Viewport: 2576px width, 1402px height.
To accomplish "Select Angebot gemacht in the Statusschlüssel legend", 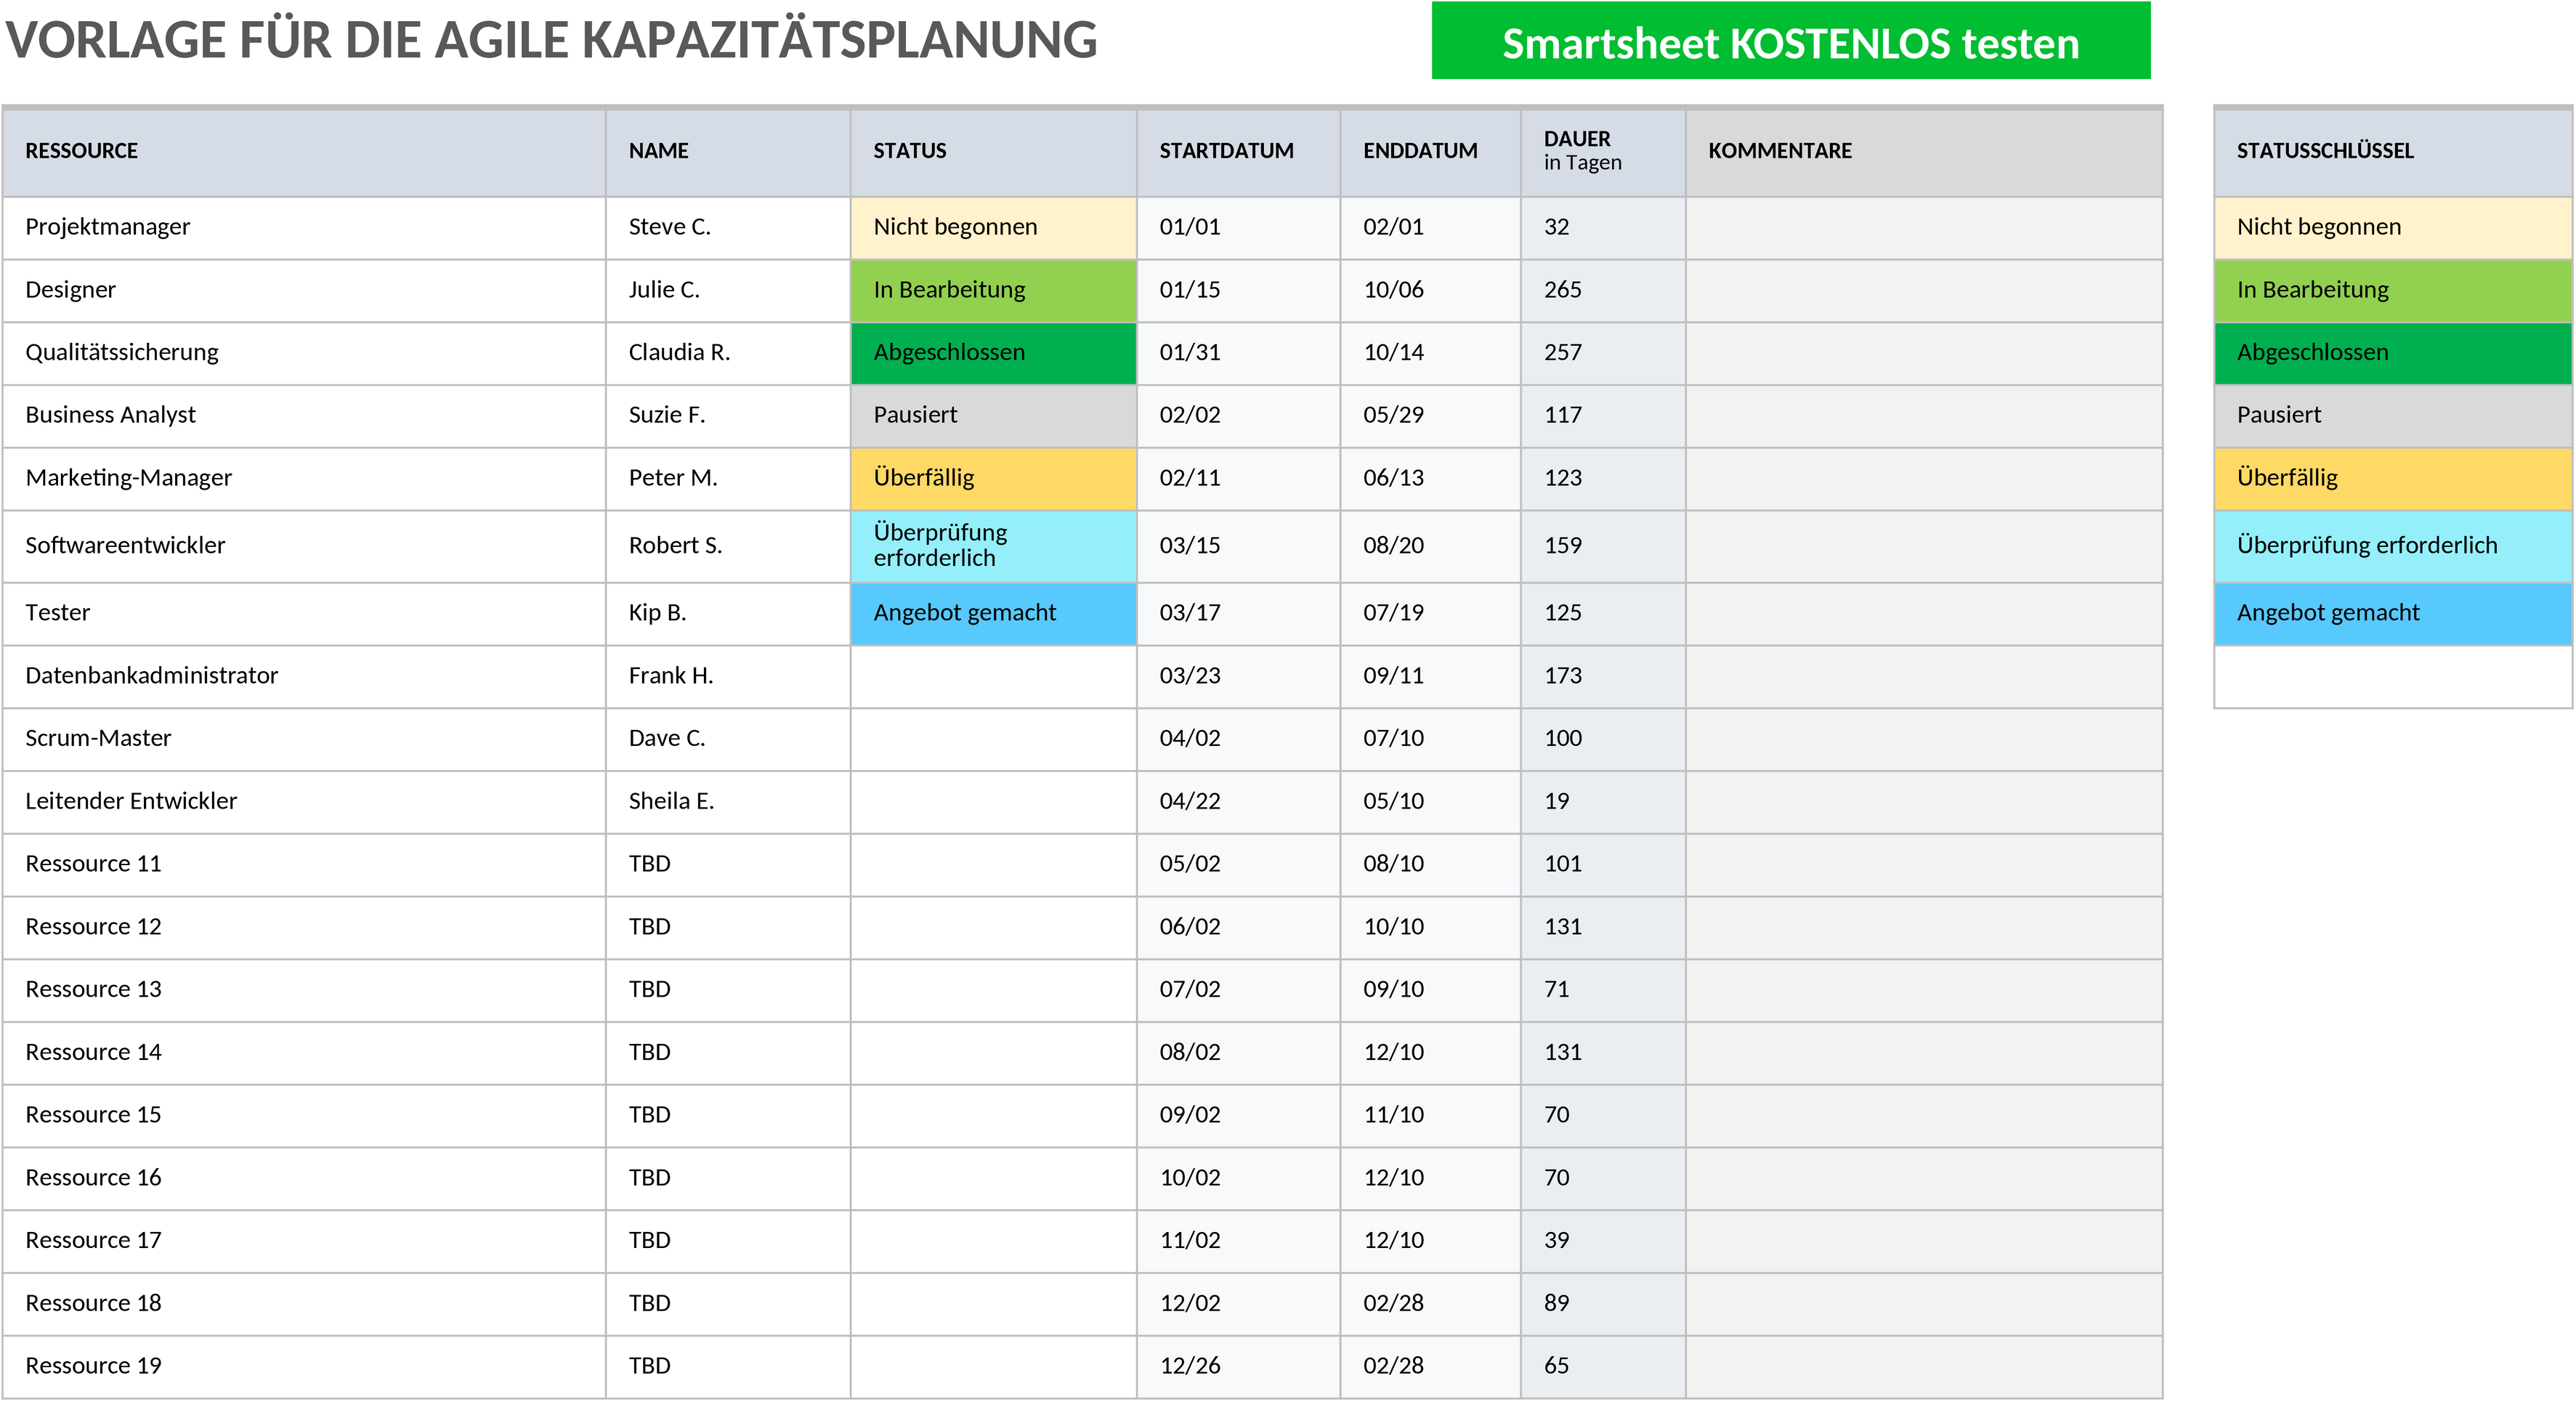I will point(2393,614).
